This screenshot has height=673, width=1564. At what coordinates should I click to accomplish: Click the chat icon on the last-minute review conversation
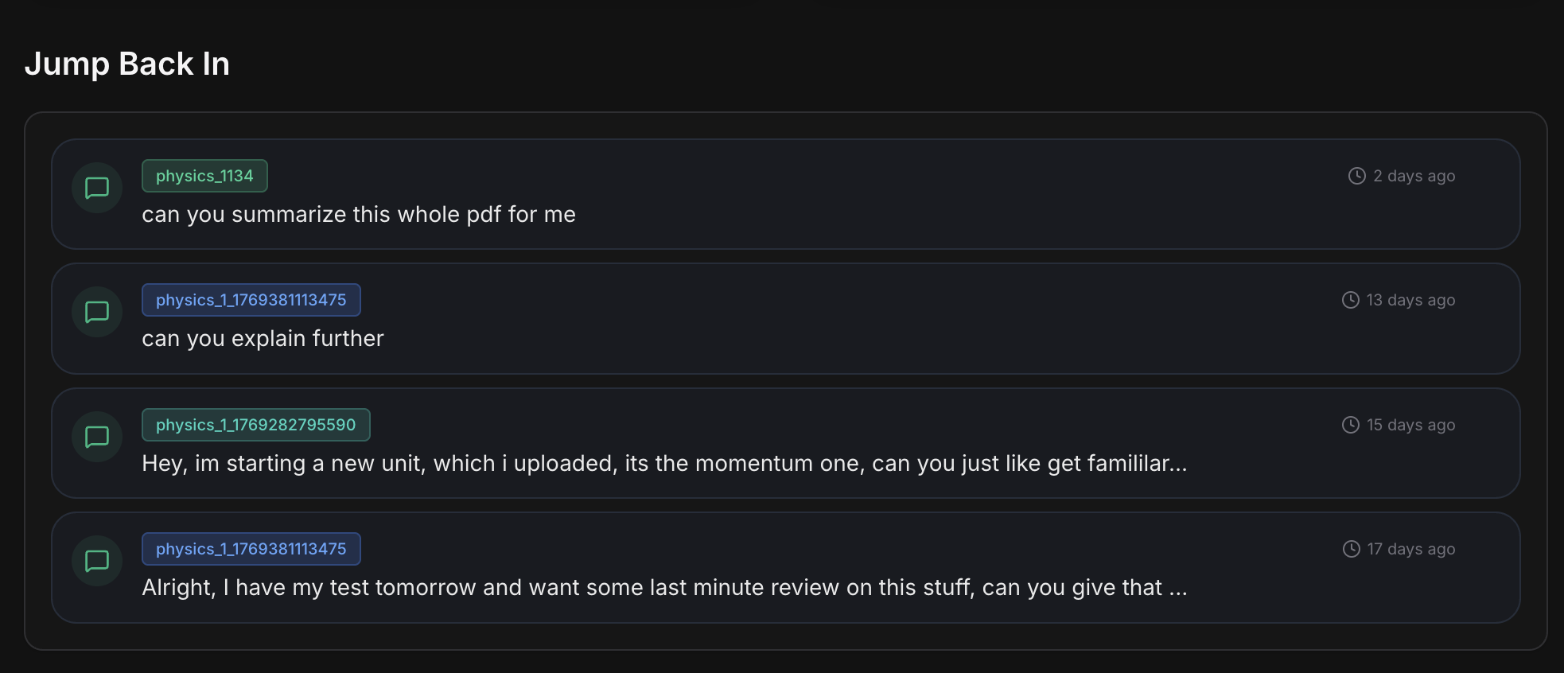95,561
